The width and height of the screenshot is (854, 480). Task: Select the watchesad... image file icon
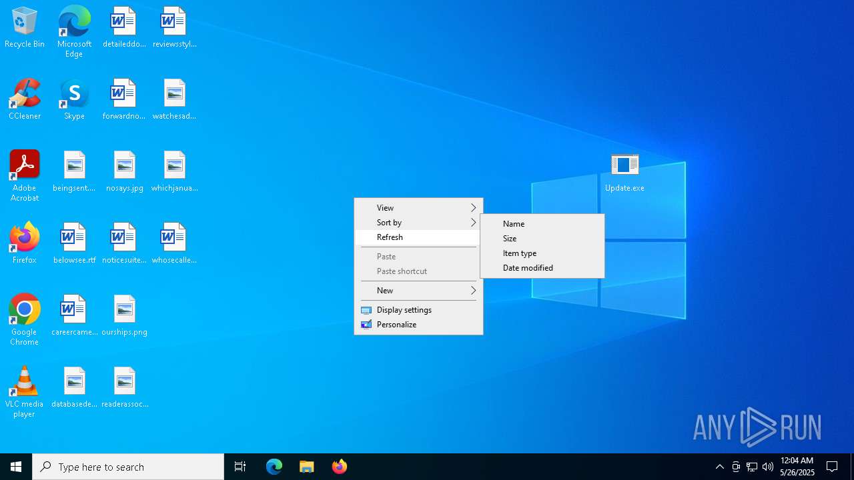click(174, 100)
